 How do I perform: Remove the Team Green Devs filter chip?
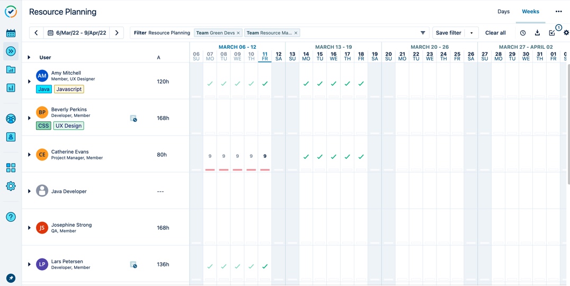tap(238, 33)
